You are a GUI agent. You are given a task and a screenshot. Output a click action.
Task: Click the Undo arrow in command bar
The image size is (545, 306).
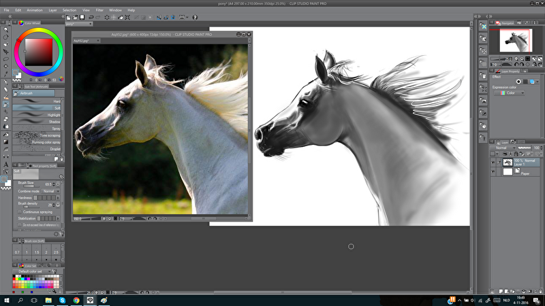(91, 17)
